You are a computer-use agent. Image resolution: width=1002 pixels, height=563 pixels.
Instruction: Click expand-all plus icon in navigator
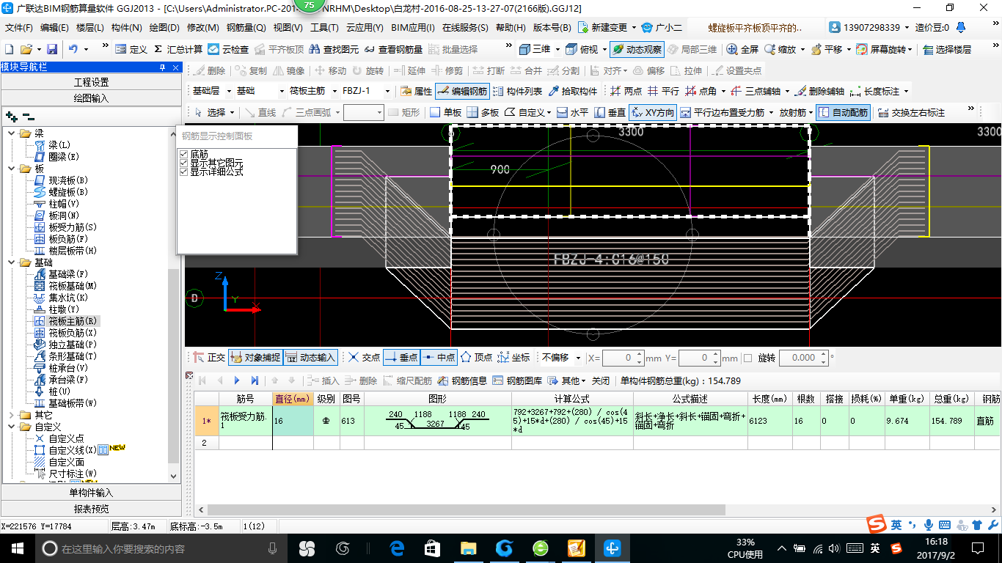point(11,117)
